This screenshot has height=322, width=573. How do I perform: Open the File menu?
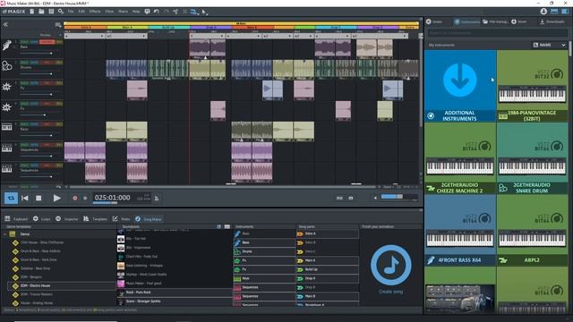[x=71, y=12]
